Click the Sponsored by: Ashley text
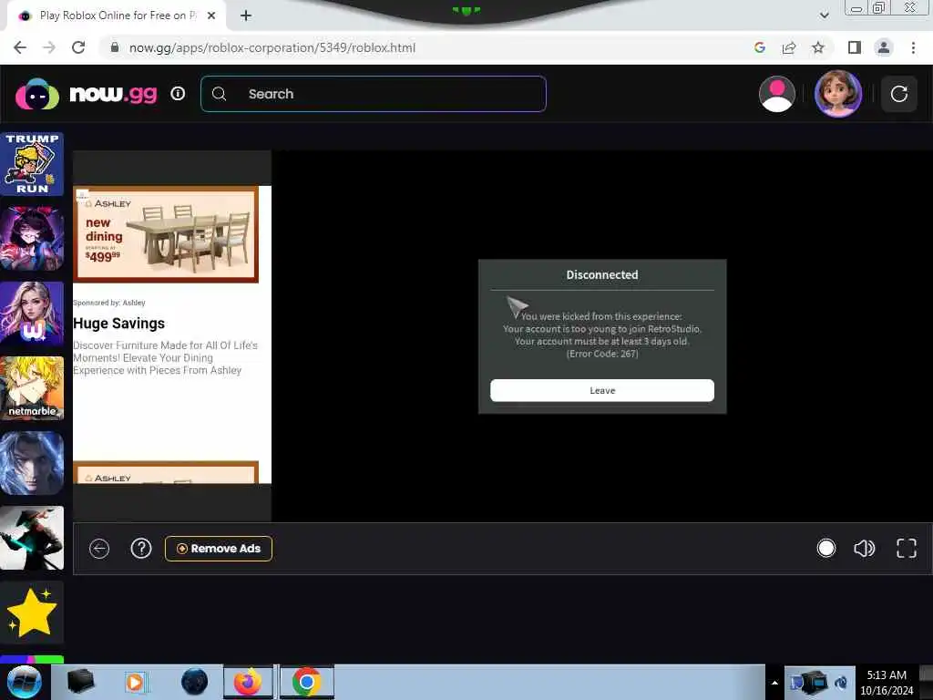The image size is (933, 700). coord(109,303)
